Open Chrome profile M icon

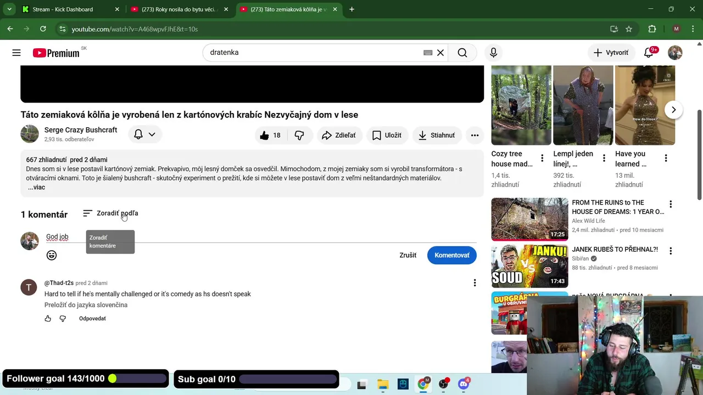(x=676, y=29)
